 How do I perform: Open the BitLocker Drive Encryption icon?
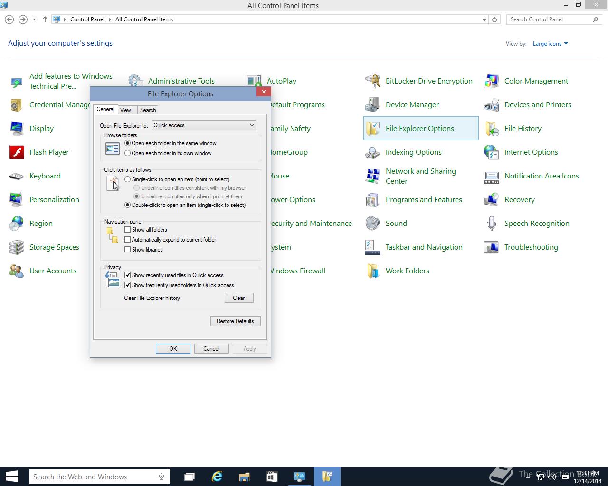(372, 81)
